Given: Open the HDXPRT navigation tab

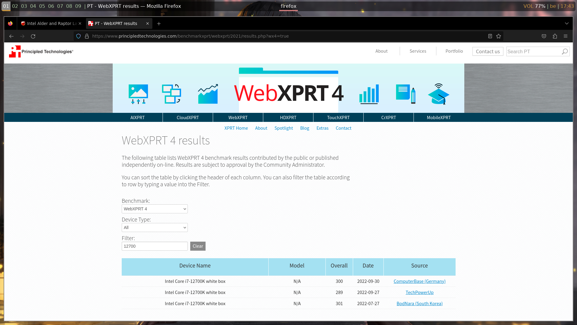Looking at the screenshot, I should click(288, 117).
